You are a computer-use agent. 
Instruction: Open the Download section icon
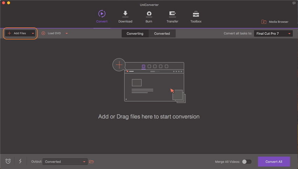click(125, 14)
